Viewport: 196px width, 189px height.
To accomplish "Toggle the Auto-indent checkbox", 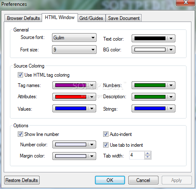I will pos(106,134).
